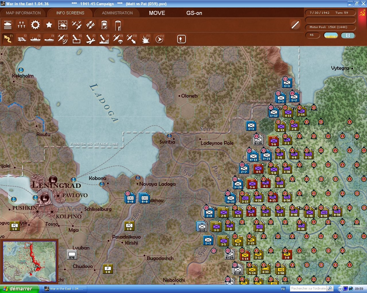
Task: Select the F10 air transfer icon
Action: (x=132, y=39)
